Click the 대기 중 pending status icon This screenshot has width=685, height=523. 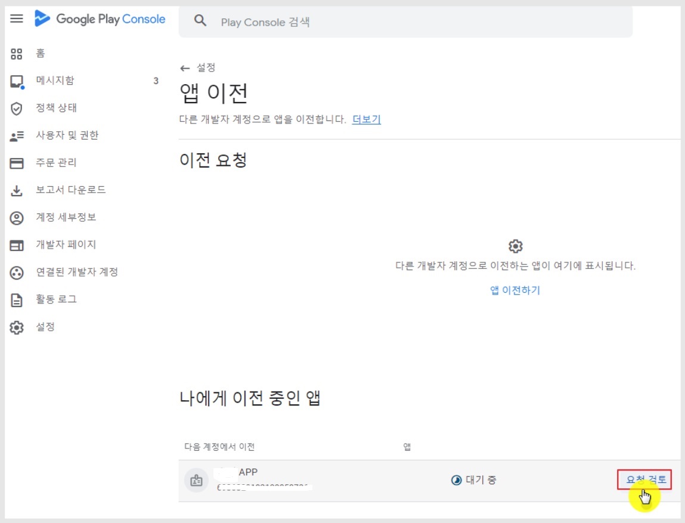456,480
